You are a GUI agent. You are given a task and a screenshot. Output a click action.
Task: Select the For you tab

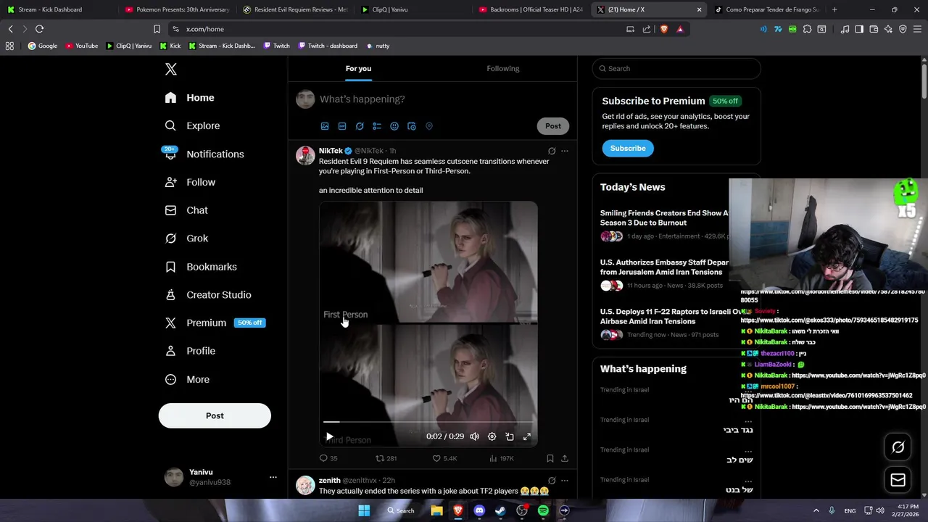pyautogui.click(x=358, y=68)
